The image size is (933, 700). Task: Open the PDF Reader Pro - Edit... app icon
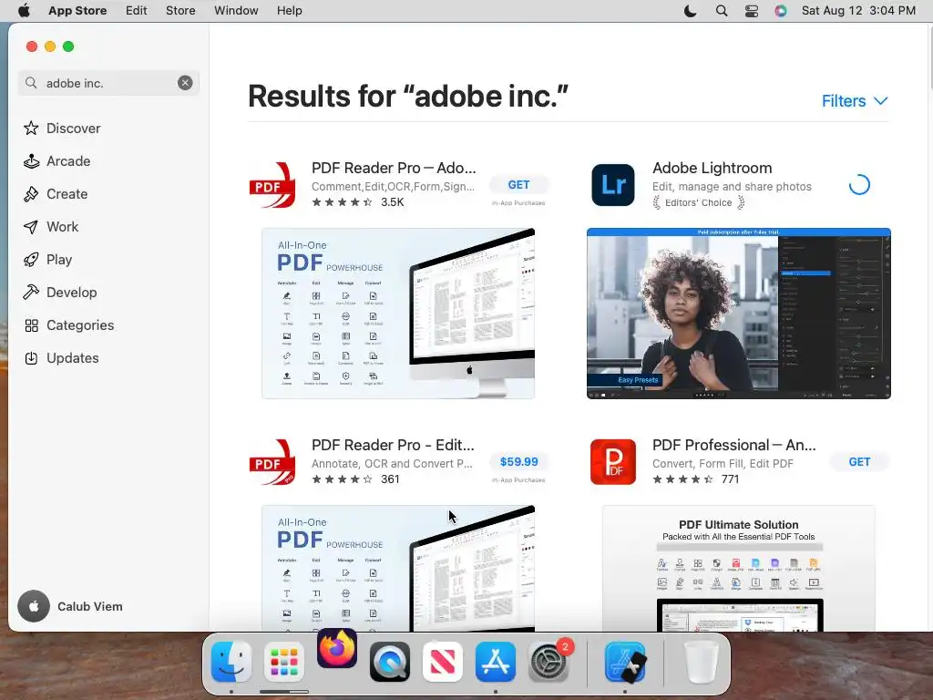click(272, 462)
